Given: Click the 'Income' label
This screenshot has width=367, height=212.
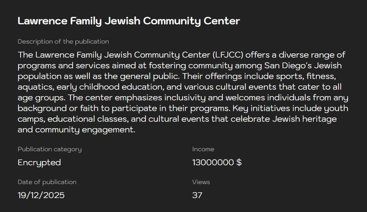Looking at the screenshot, I should click(x=203, y=149).
